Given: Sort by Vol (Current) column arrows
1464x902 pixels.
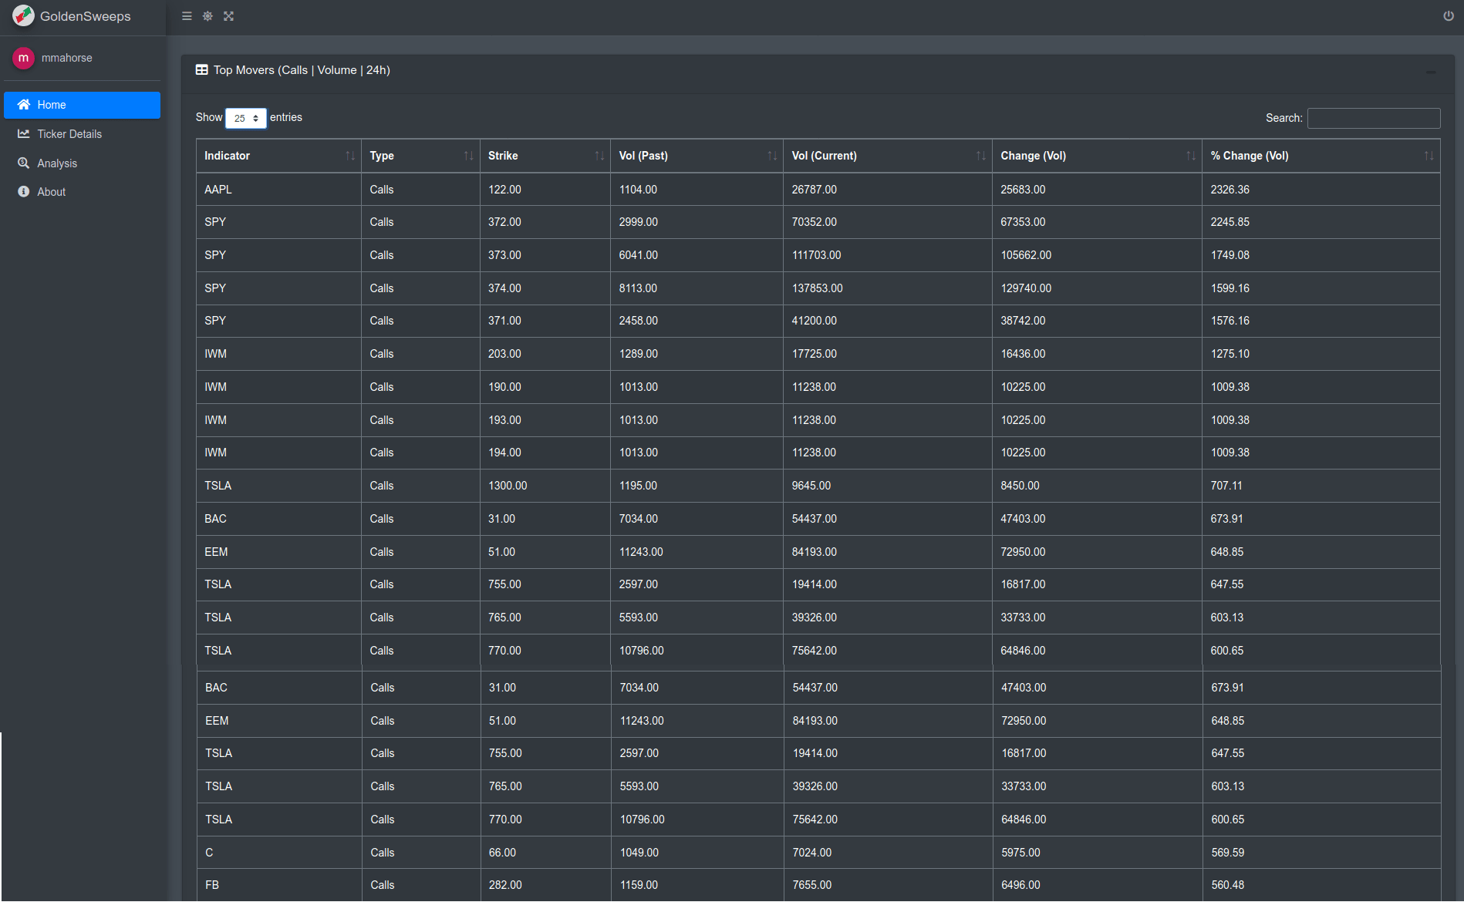Looking at the screenshot, I should pyautogui.click(x=980, y=156).
